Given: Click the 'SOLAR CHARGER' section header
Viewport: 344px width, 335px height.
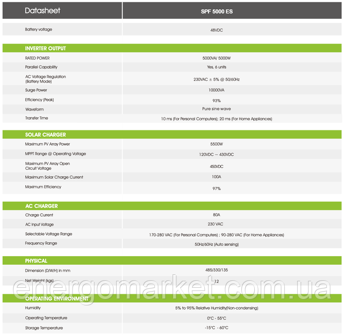Looking at the screenshot, I should pyautogui.click(x=45, y=135).
